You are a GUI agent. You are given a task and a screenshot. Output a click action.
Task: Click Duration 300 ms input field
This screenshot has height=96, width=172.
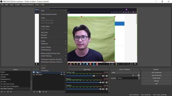pyautogui.click(x=127, y=78)
